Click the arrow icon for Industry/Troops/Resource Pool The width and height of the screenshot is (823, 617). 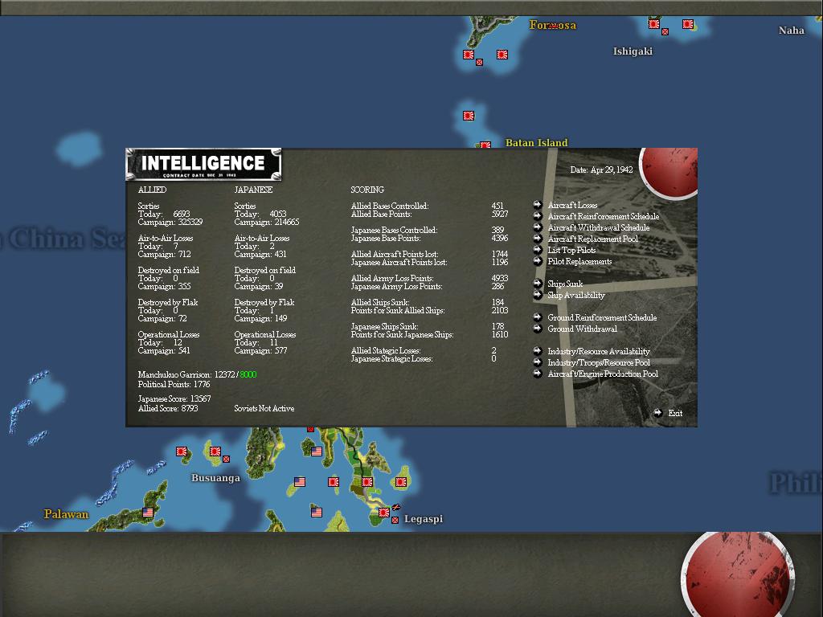537,362
